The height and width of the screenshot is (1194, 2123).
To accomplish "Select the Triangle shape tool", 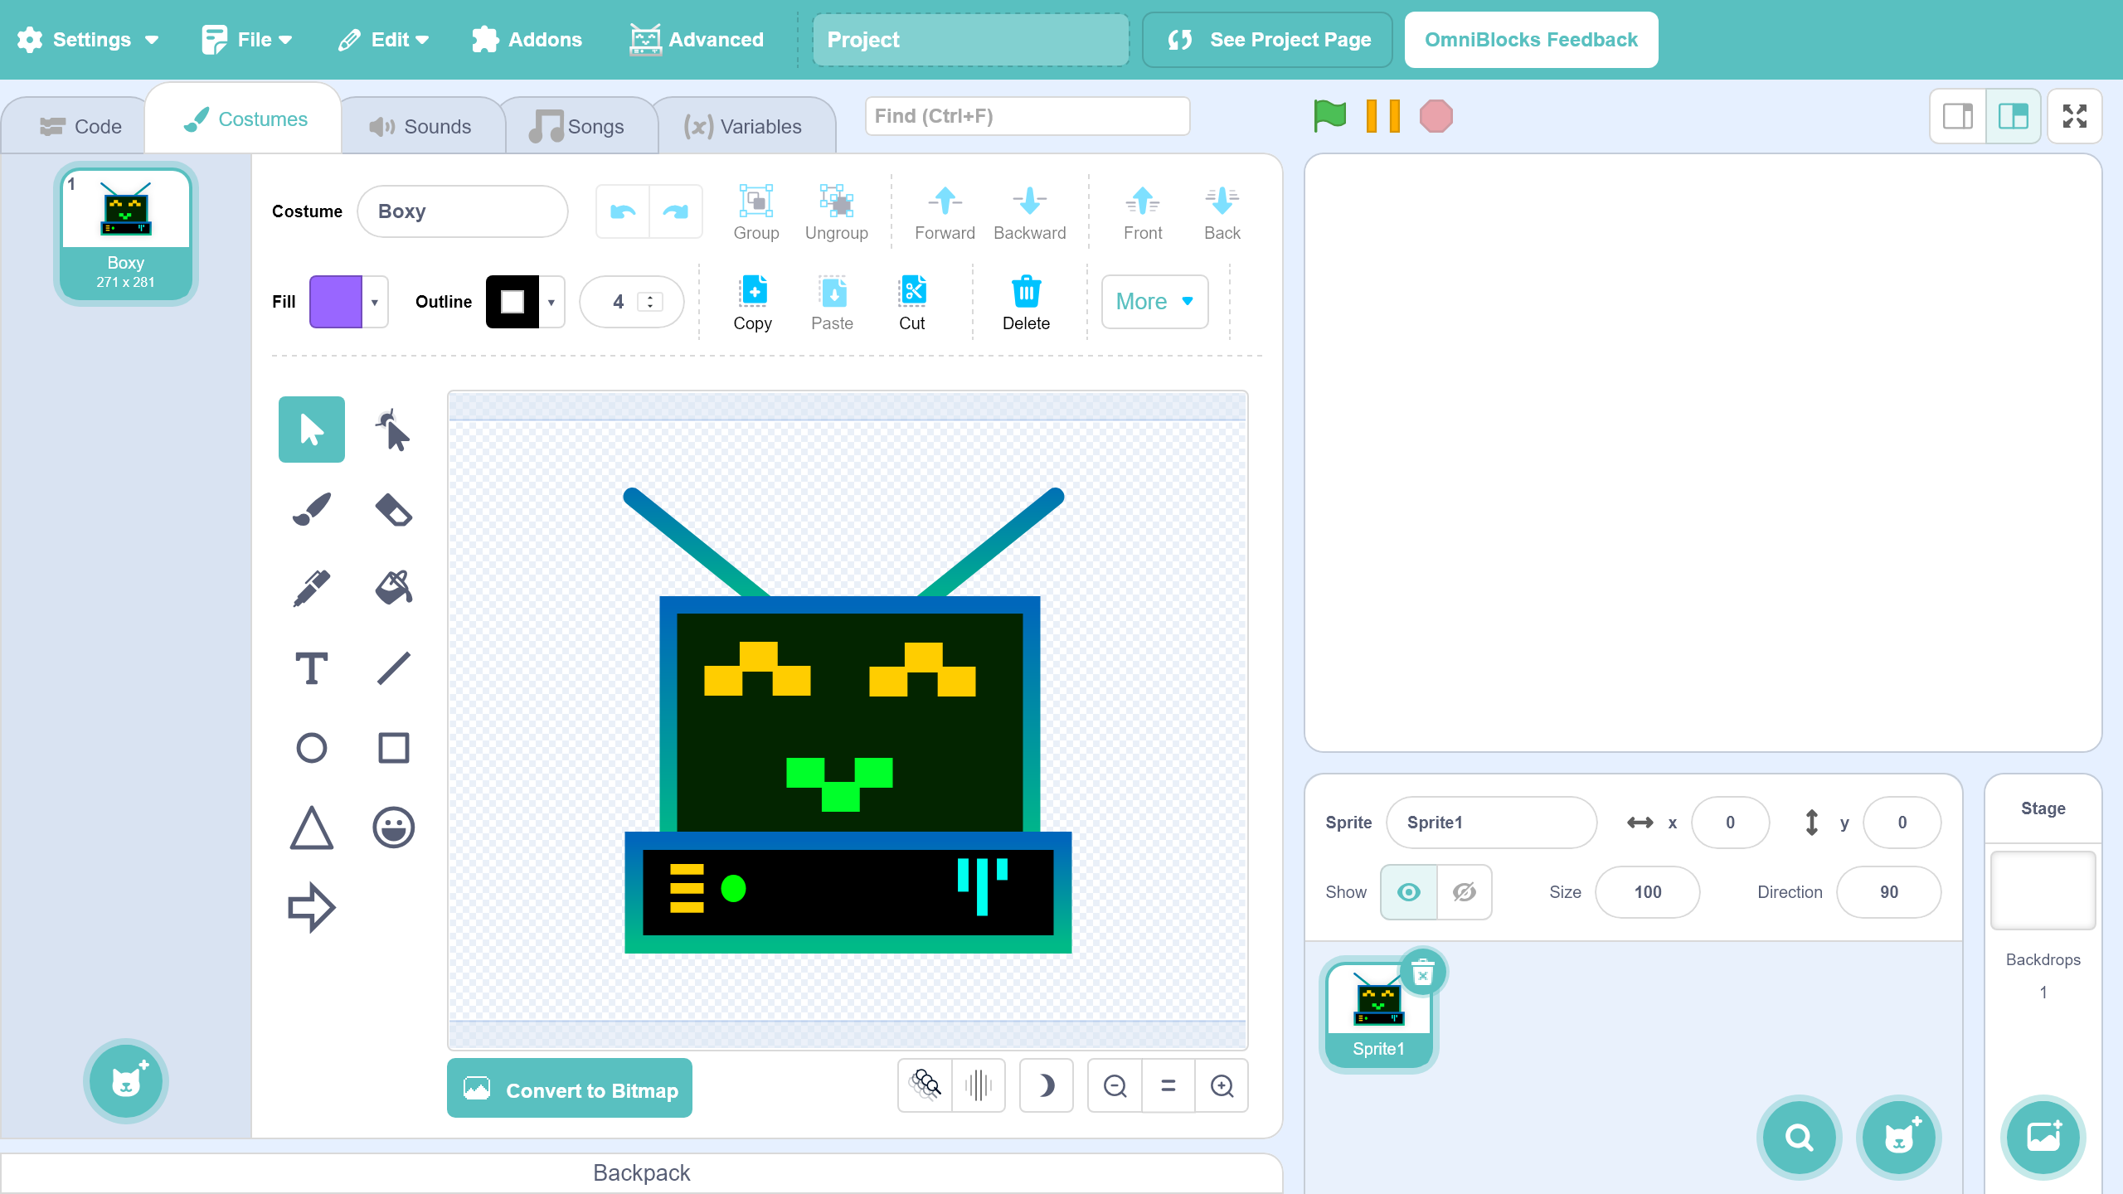I will pos(311,828).
